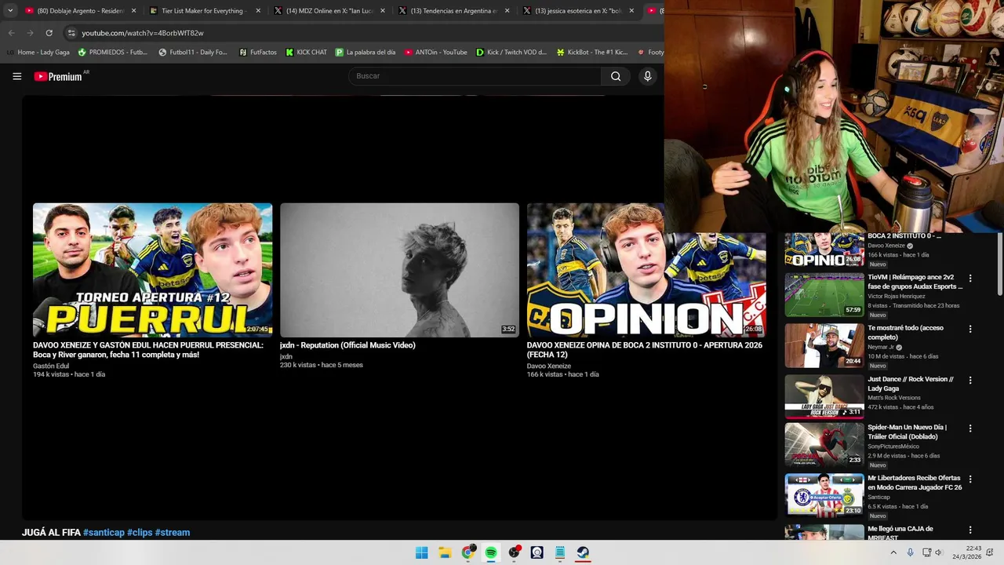Open 'DAVOO XENEIZE OPINA DE BOCA' title
The width and height of the screenshot is (1004, 565).
click(x=644, y=350)
